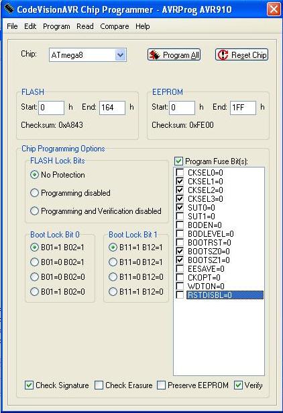Open the Compare menu
Viewport: 283px width, 413px height.
click(115, 26)
